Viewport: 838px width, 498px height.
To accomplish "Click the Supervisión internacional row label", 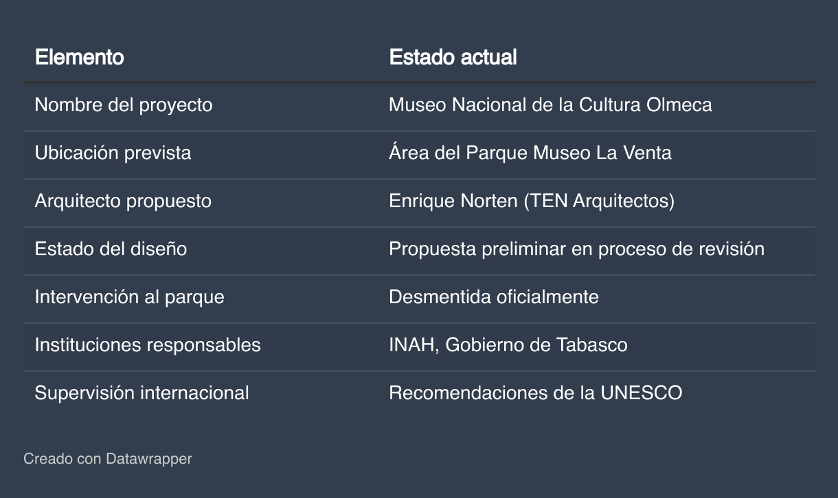I will [141, 393].
